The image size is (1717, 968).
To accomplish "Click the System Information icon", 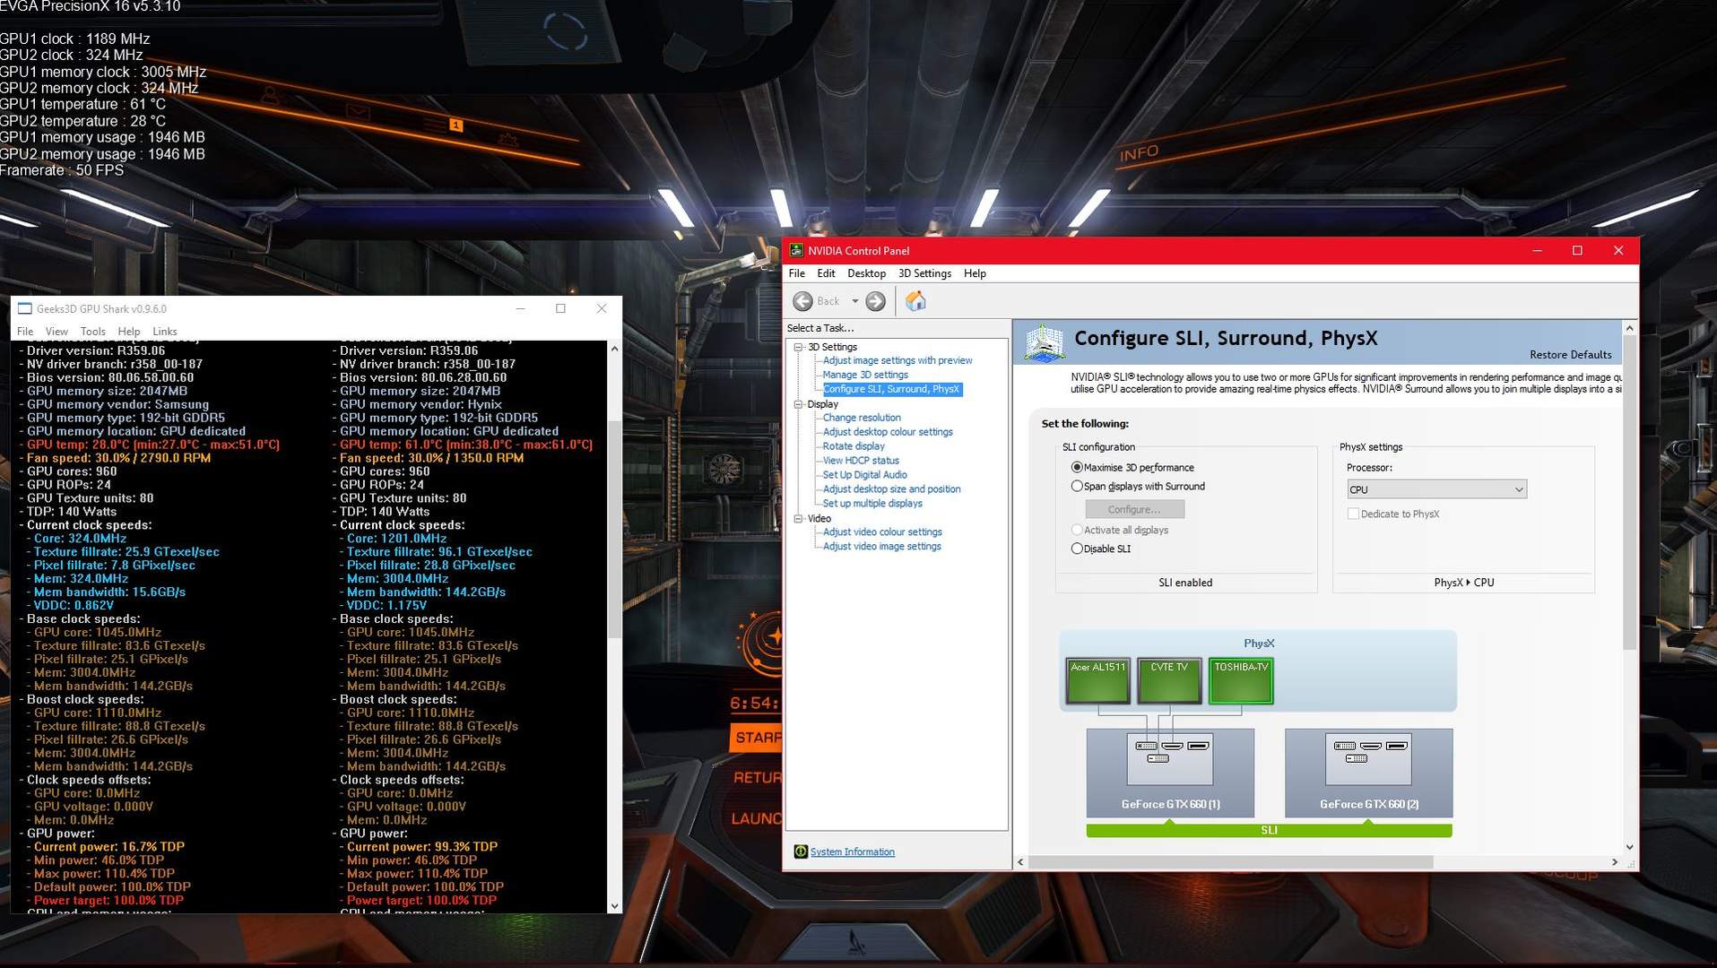I will (x=801, y=851).
